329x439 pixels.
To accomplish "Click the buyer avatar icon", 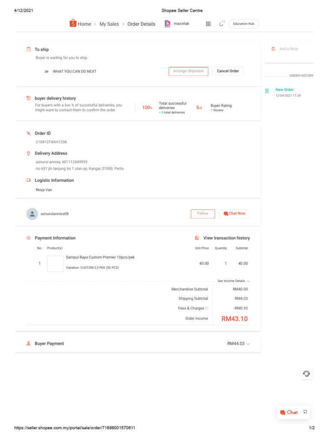I will (32, 214).
